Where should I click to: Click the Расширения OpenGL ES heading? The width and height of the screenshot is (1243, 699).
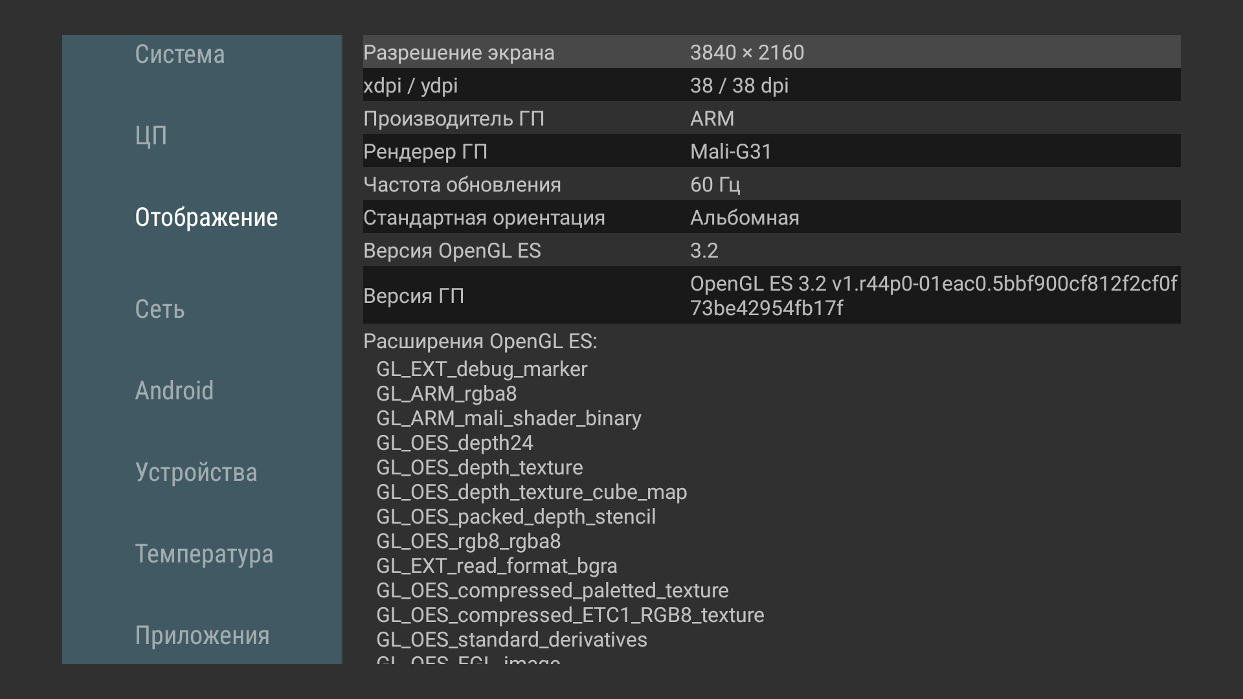point(480,341)
